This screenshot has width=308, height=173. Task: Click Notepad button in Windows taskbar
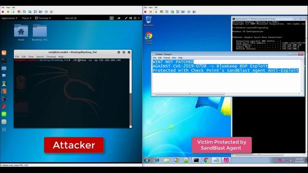coord(216,160)
